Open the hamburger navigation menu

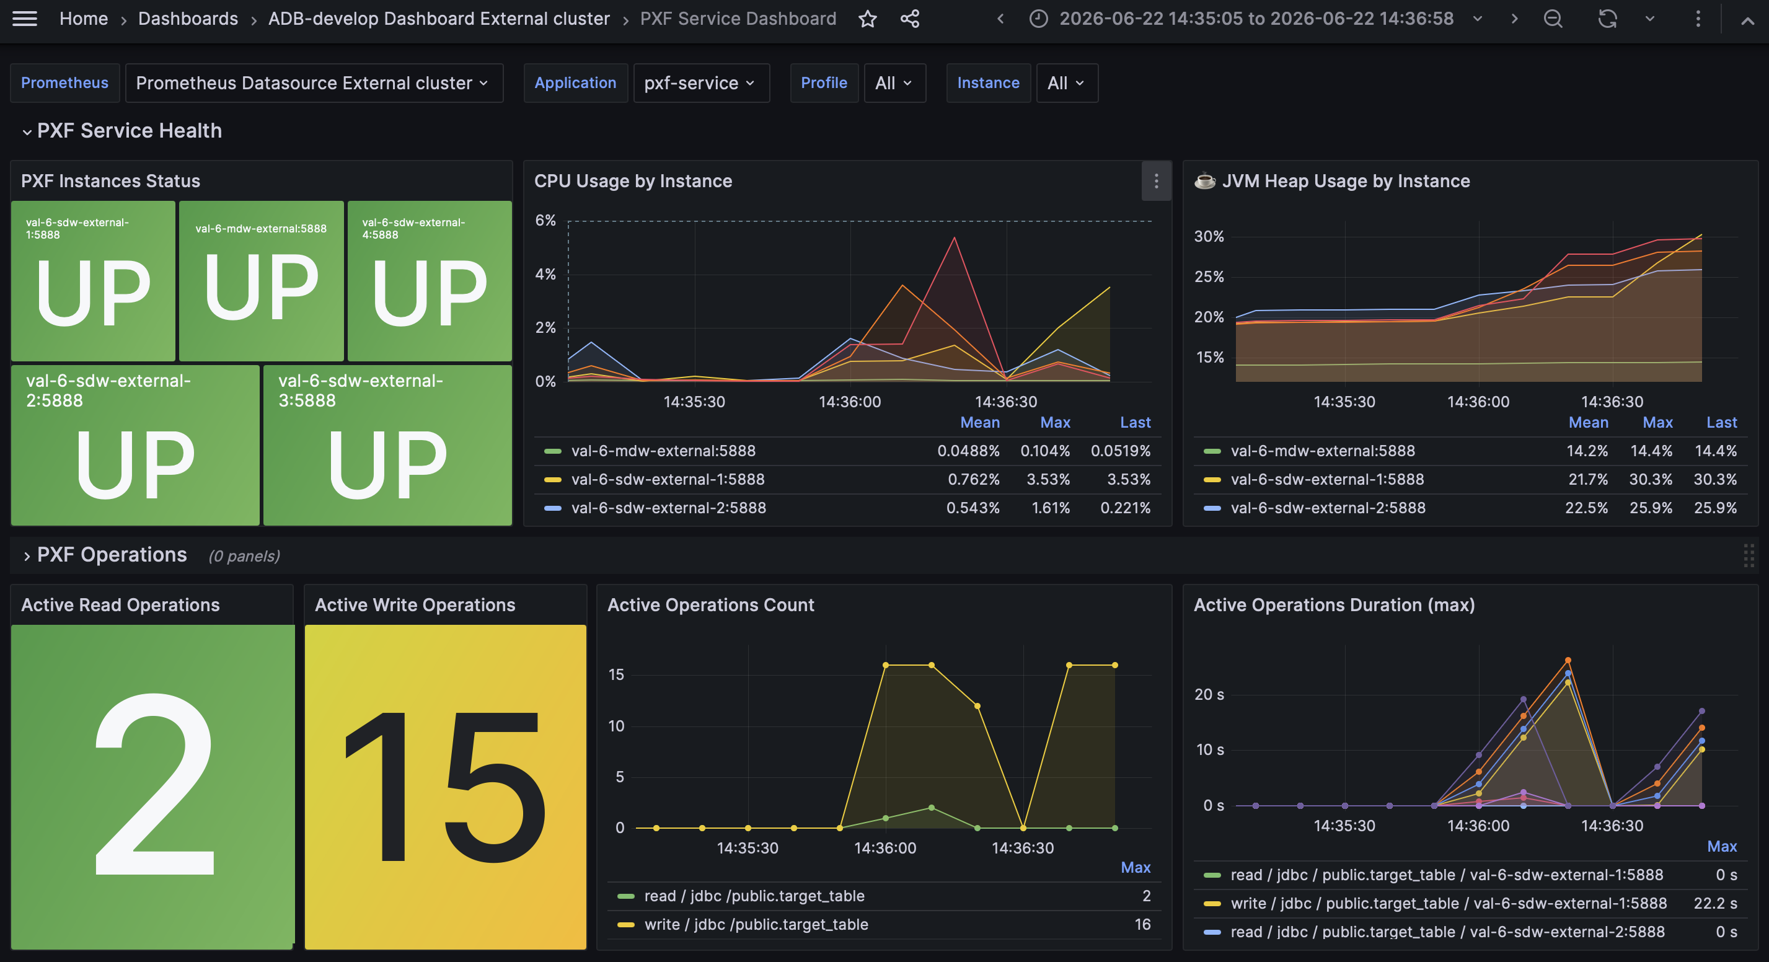pyautogui.click(x=25, y=19)
